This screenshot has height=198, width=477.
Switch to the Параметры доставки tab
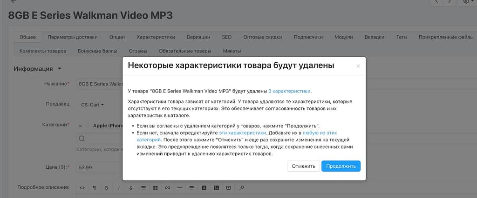pyautogui.click(x=73, y=37)
